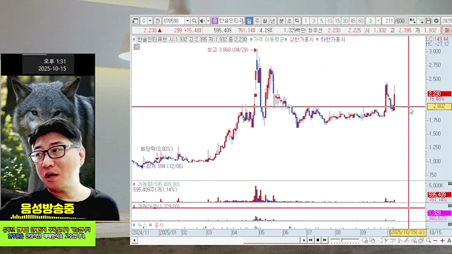Toggle the 하한가표시 legend item
The width and height of the screenshot is (452, 254).
[333, 40]
